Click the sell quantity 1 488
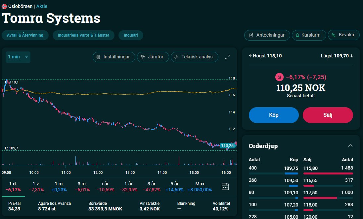363x219 pixels. (x=347, y=168)
